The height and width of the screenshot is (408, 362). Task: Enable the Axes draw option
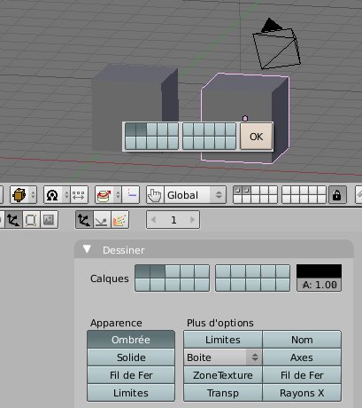(302, 357)
